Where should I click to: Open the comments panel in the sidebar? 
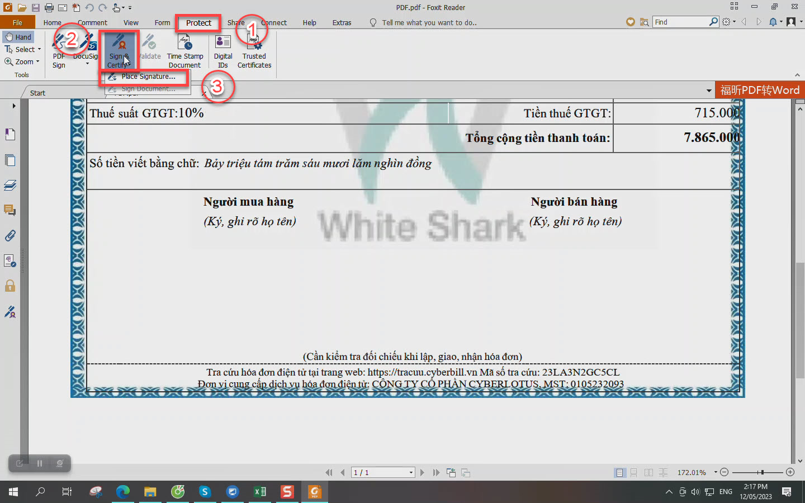point(10,210)
